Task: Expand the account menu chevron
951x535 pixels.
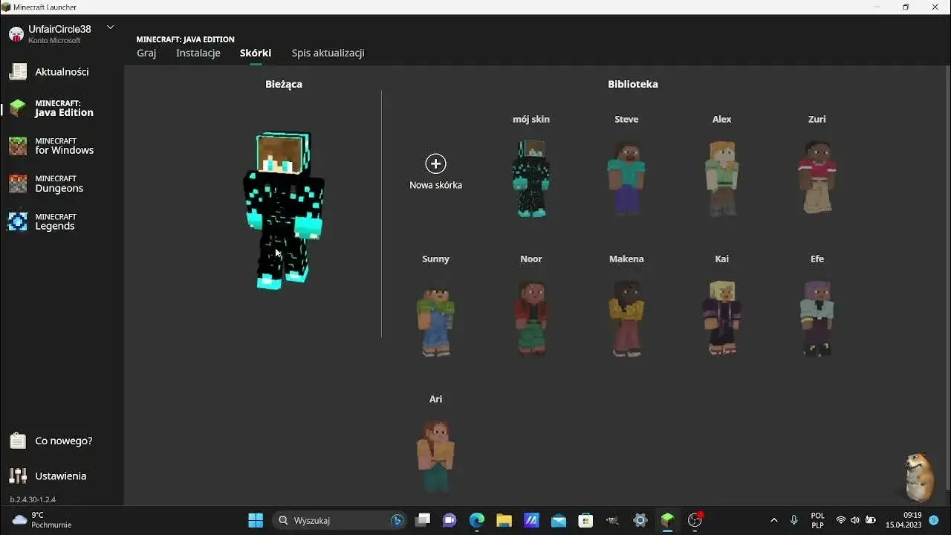Action: (110, 27)
